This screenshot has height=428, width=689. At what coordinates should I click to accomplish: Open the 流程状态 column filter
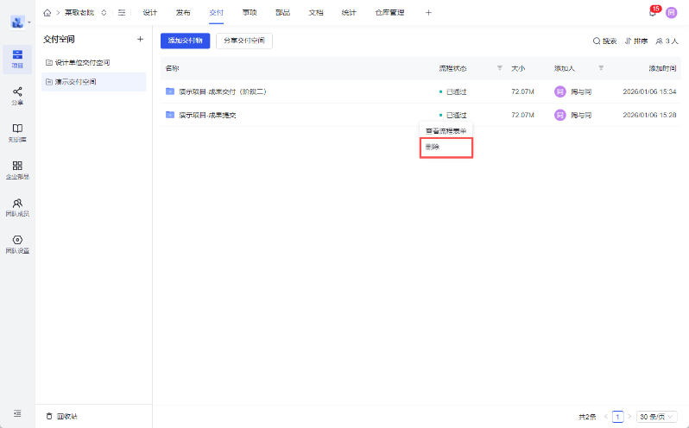499,67
